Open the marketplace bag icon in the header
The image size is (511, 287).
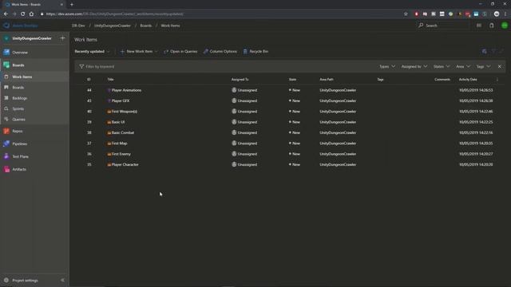(492, 26)
